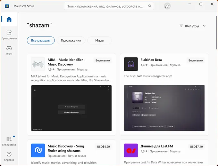
Task: Click the Music Discovery blue app icon
Action: tap(38, 150)
